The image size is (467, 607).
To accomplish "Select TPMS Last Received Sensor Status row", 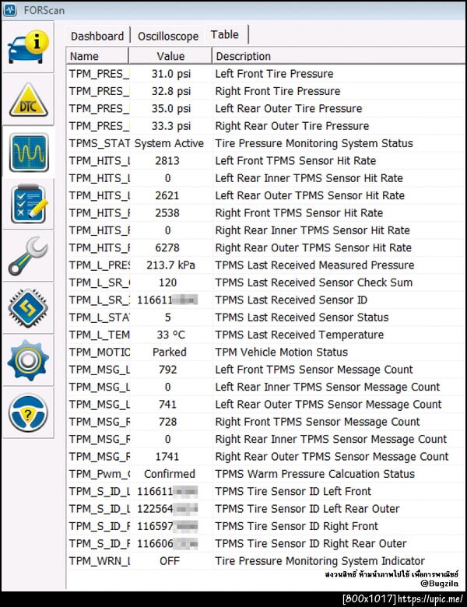I will 265,318.
